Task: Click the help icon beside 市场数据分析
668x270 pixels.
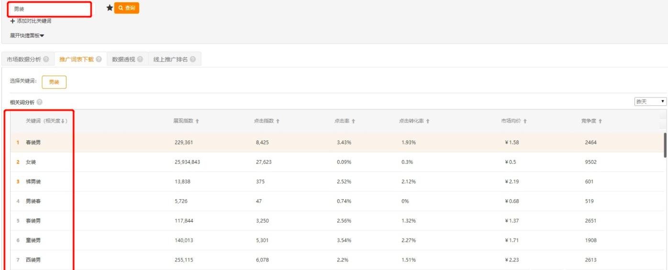Action: pyautogui.click(x=46, y=59)
